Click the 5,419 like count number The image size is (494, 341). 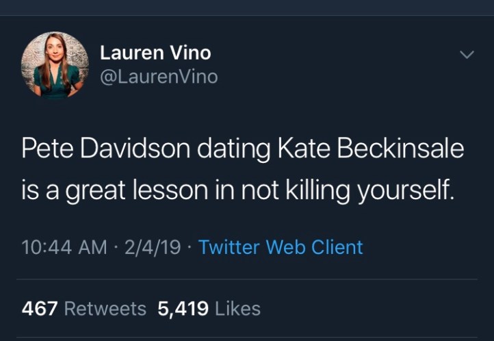183,309
